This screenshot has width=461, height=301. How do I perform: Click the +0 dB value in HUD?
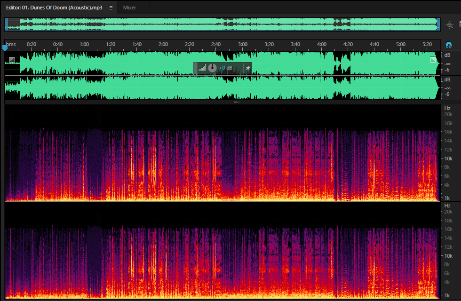coord(225,68)
